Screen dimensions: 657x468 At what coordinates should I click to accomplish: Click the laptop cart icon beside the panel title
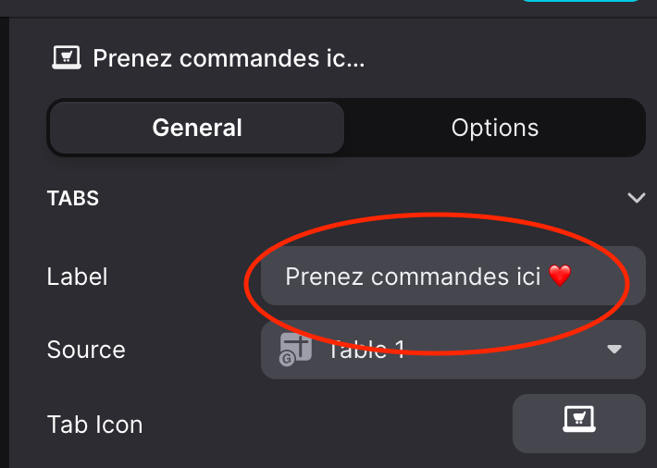(67, 57)
